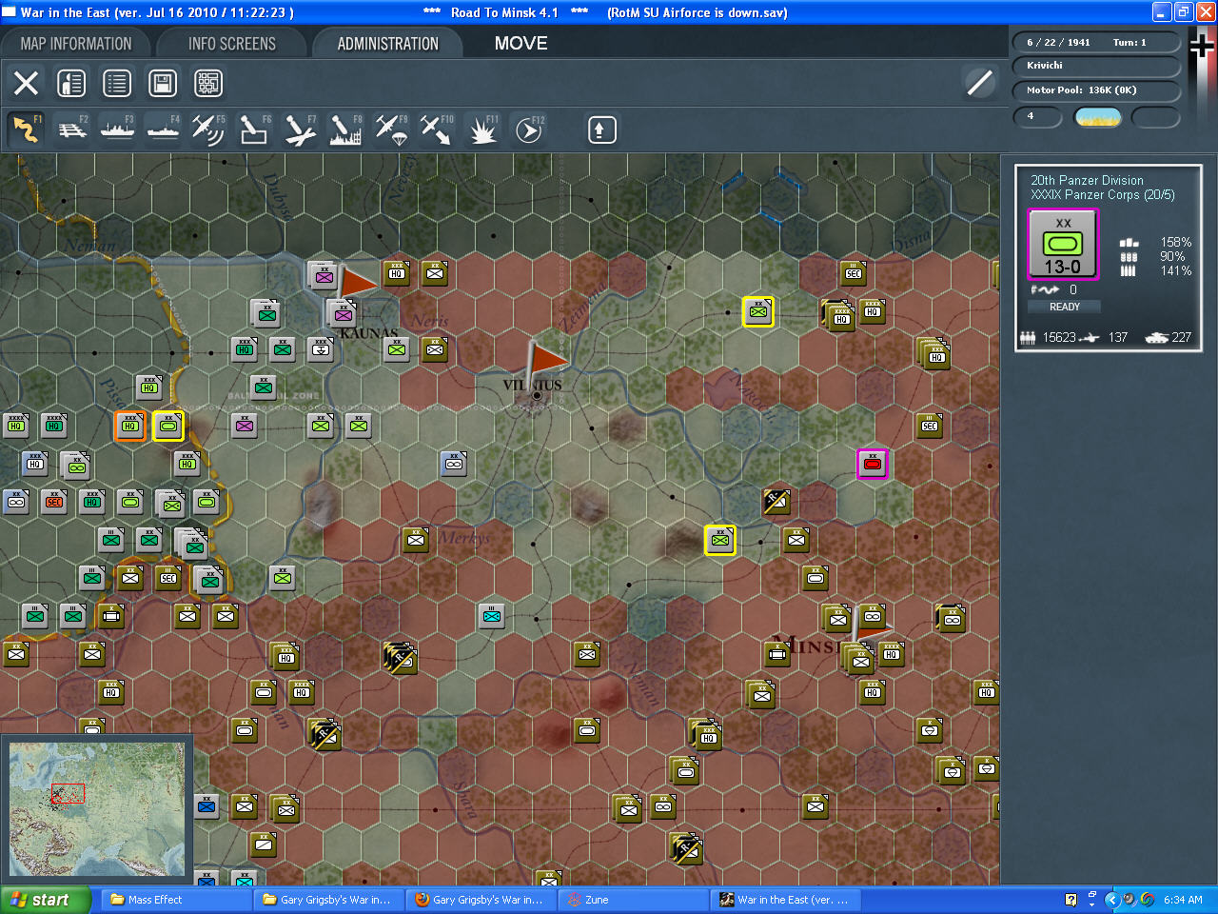The image size is (1218, 914).
Task: Click the clear weather indicator pill
Action: point(1098,117)
